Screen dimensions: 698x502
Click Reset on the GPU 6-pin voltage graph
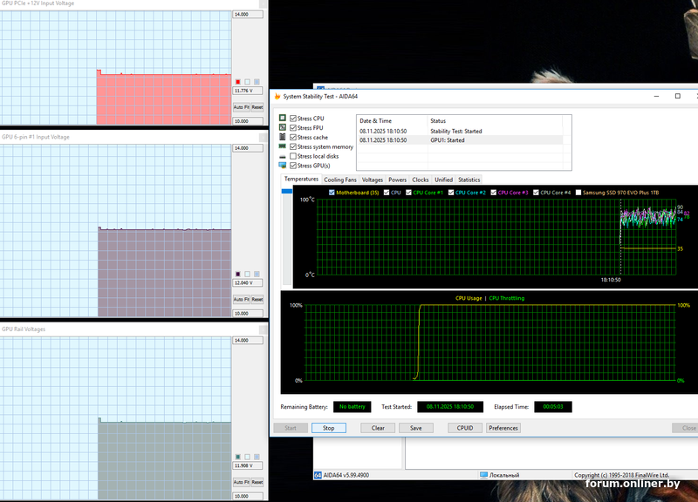(257, 299)
